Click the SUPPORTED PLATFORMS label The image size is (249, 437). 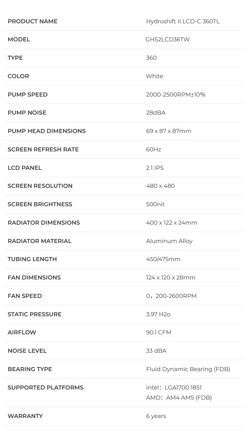pyautogui.click(x=46, y=388)
